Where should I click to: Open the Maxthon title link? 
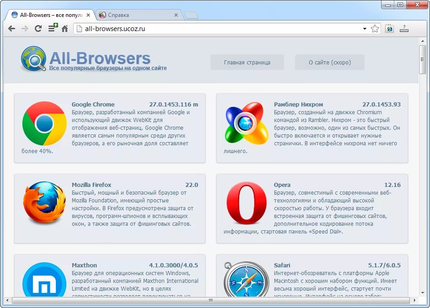pos(84,265)
